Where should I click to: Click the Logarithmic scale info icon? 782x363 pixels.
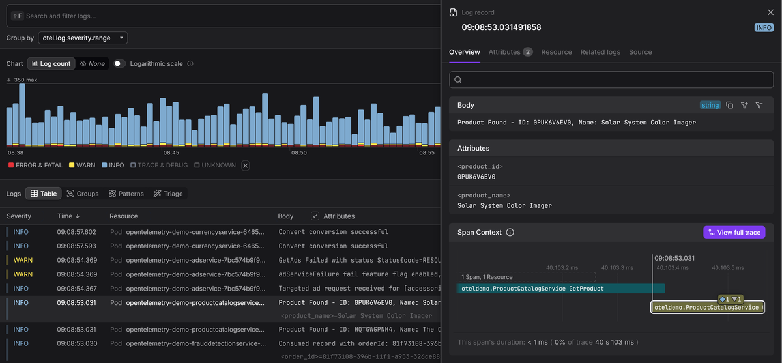(x=190, y=64)
